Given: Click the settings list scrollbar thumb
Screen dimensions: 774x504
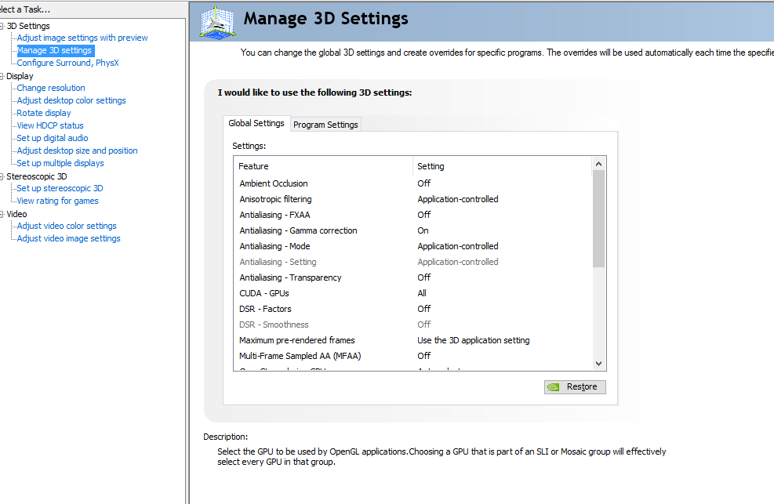Looking at the screenshot, I should click(x=599, y=219).
